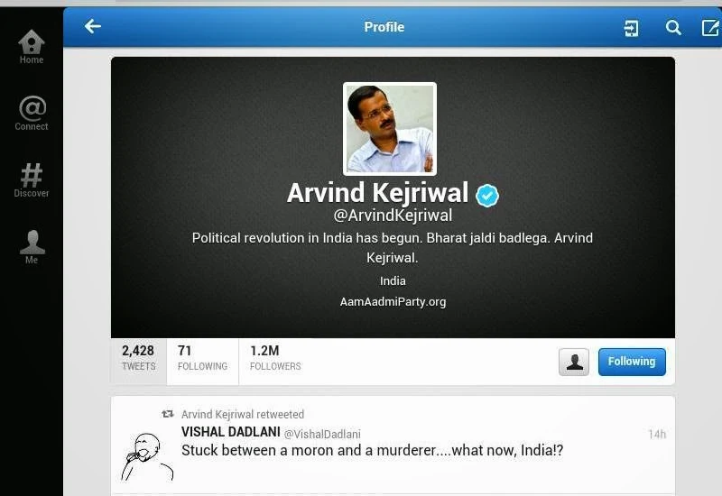Click the sign-in arrow icon in header
This screenshot has width=722, height=496.
(631, 28)
